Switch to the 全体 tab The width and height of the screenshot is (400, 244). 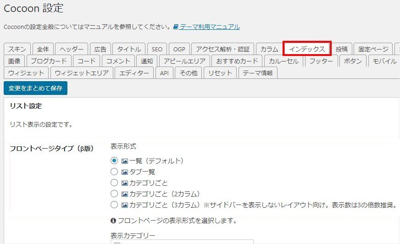coord(43,49)
